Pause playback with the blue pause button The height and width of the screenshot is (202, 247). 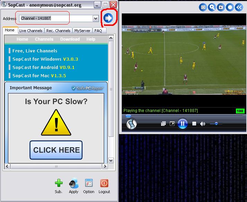(x=183, y=124)
